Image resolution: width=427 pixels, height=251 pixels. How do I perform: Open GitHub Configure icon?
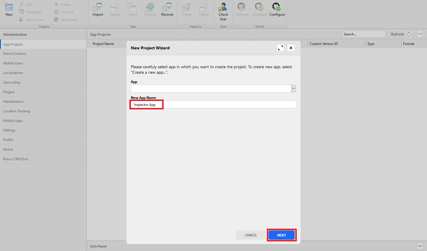click(277, 8)
